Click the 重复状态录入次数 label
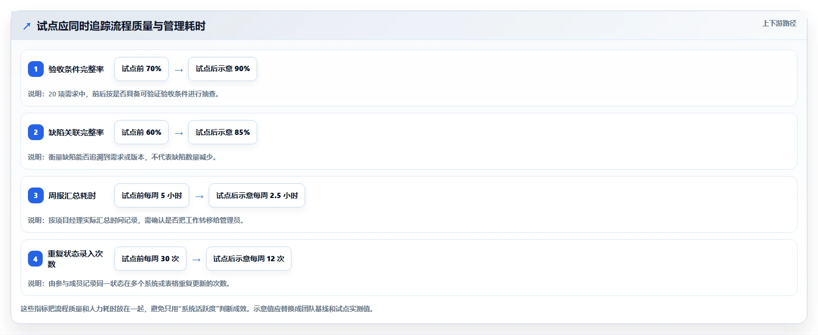 tap(75, 259)
